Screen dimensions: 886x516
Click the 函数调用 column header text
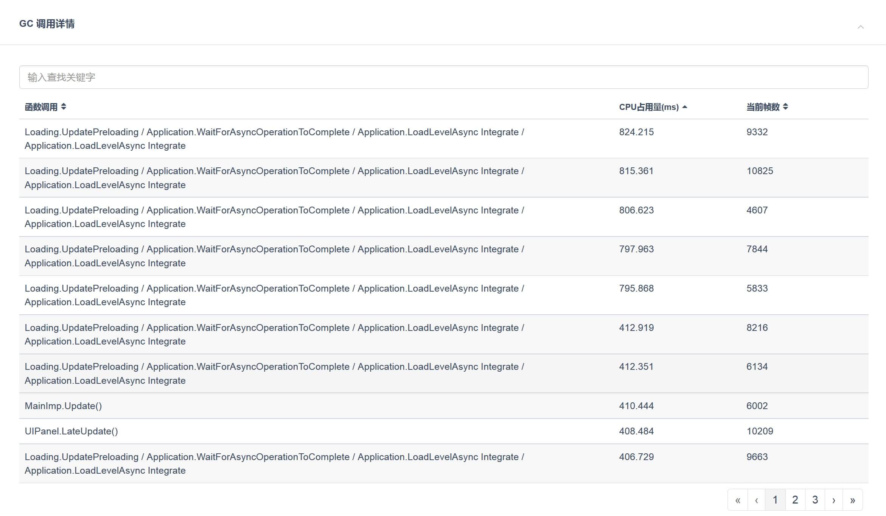[41, 107]
